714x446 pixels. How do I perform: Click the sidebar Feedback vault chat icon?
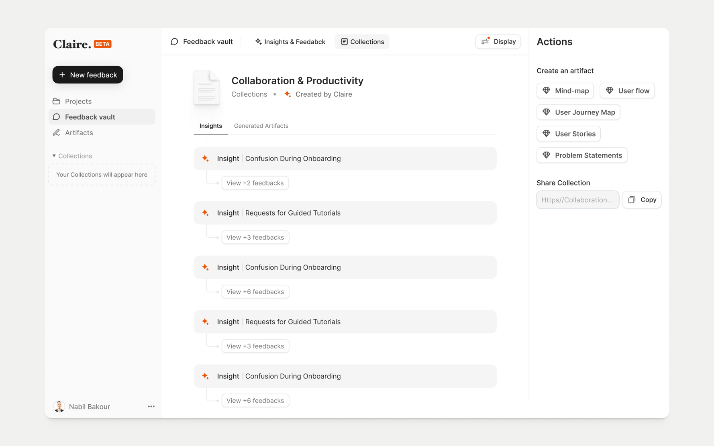pos(57,117)
